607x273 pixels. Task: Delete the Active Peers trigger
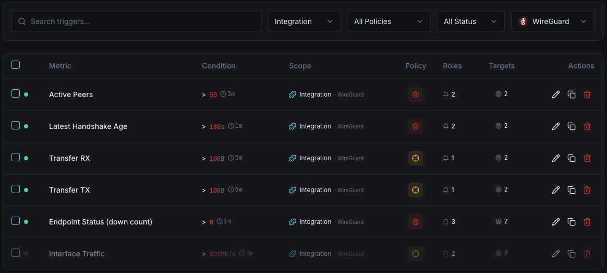tap(587, 94)
